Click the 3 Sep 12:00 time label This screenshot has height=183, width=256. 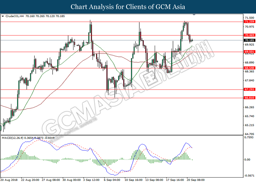coord(91,180)
